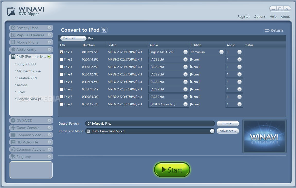This screenshot has width=296, height=188.
Task: Click the Ringtone icon
Action: 13,156
